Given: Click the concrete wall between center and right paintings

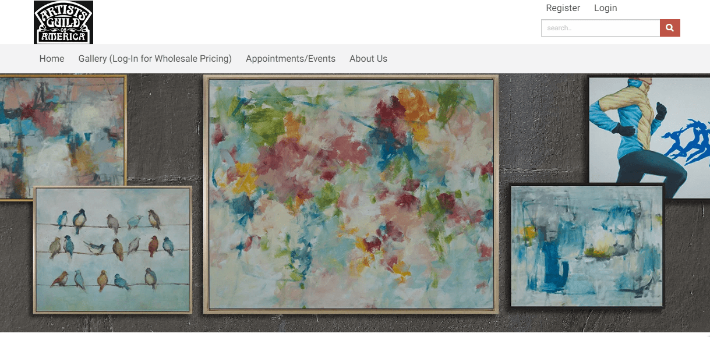Looking at the screenshot, I should (542, 128).
